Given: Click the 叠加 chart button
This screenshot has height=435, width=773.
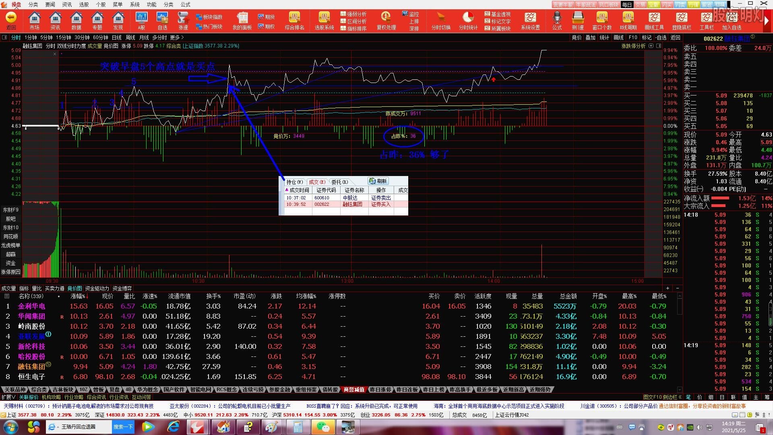Looking at the screenshot, I should click(590, 37).
